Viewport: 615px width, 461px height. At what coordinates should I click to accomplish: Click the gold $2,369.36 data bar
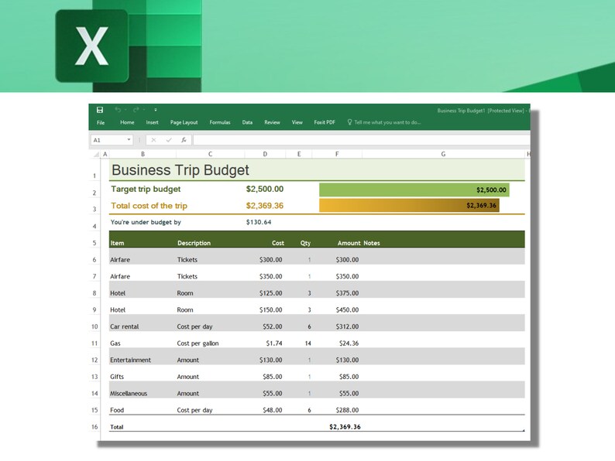(x=409, y=206)
